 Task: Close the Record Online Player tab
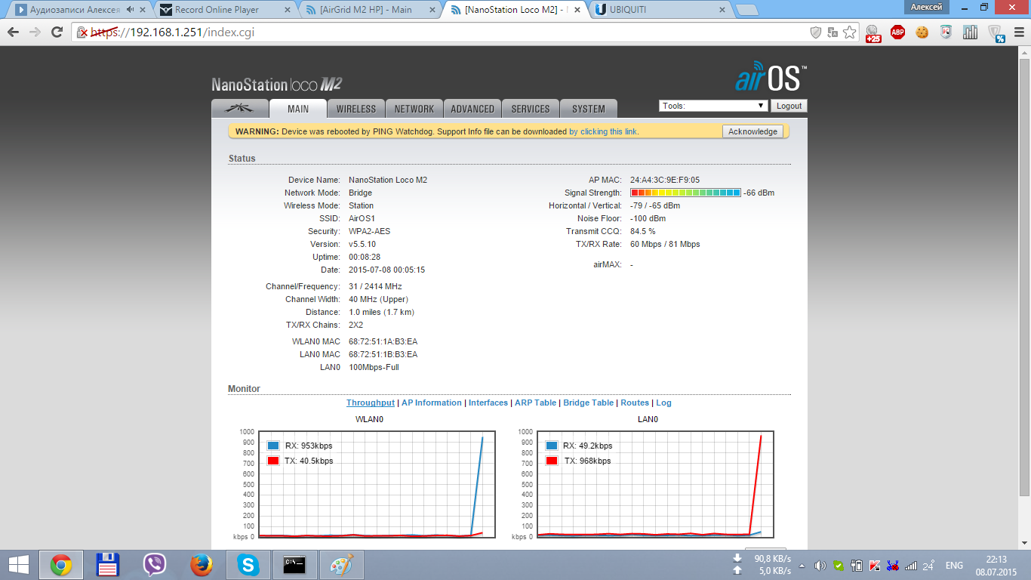click(x=288, y=10)
